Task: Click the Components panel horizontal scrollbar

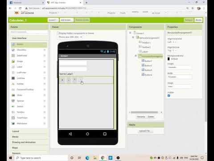Action: 144,112
